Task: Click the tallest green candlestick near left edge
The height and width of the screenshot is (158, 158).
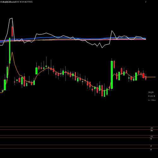Action: pyautogui.click(x=10, y=51)
